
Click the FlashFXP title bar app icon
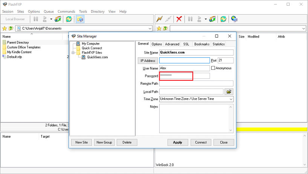[x=5, y=4]
